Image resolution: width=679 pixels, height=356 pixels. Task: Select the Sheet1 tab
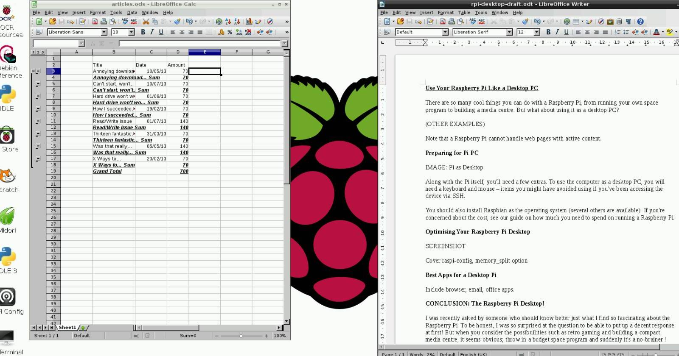(67, 328)
